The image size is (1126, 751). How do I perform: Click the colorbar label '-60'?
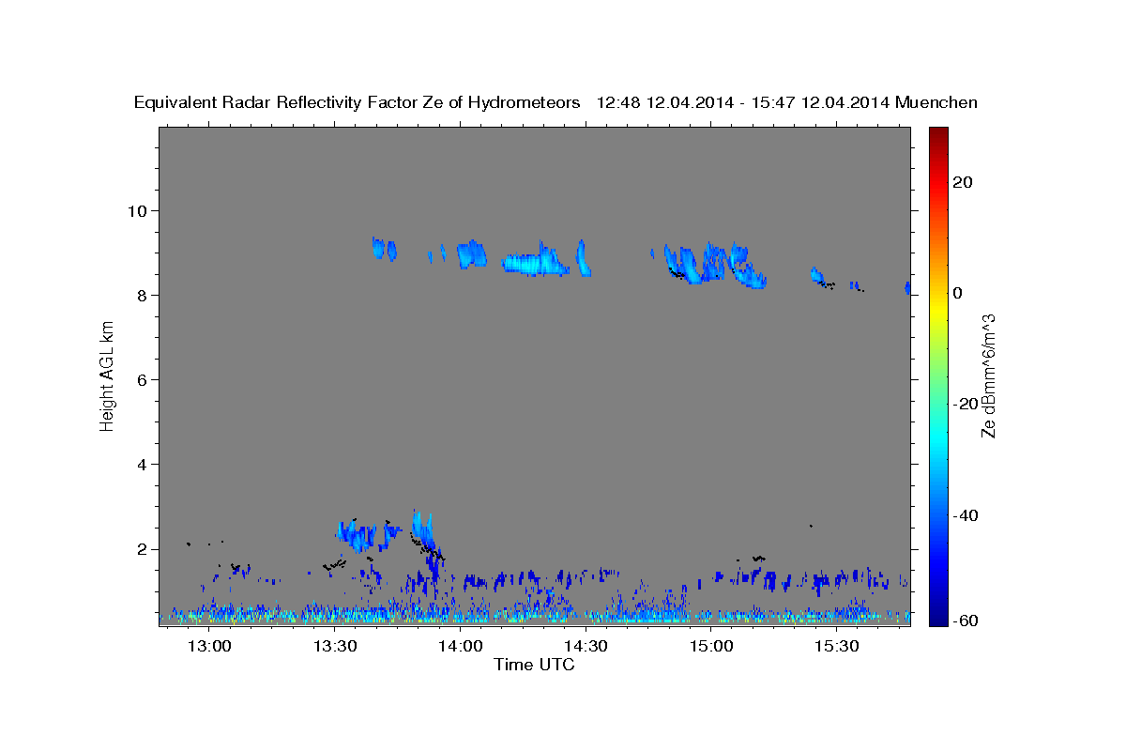[965, 621]
